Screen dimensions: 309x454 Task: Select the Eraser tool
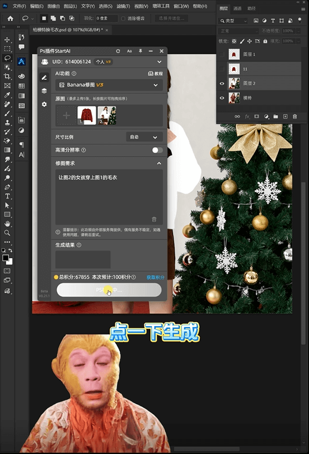[7, 141]
